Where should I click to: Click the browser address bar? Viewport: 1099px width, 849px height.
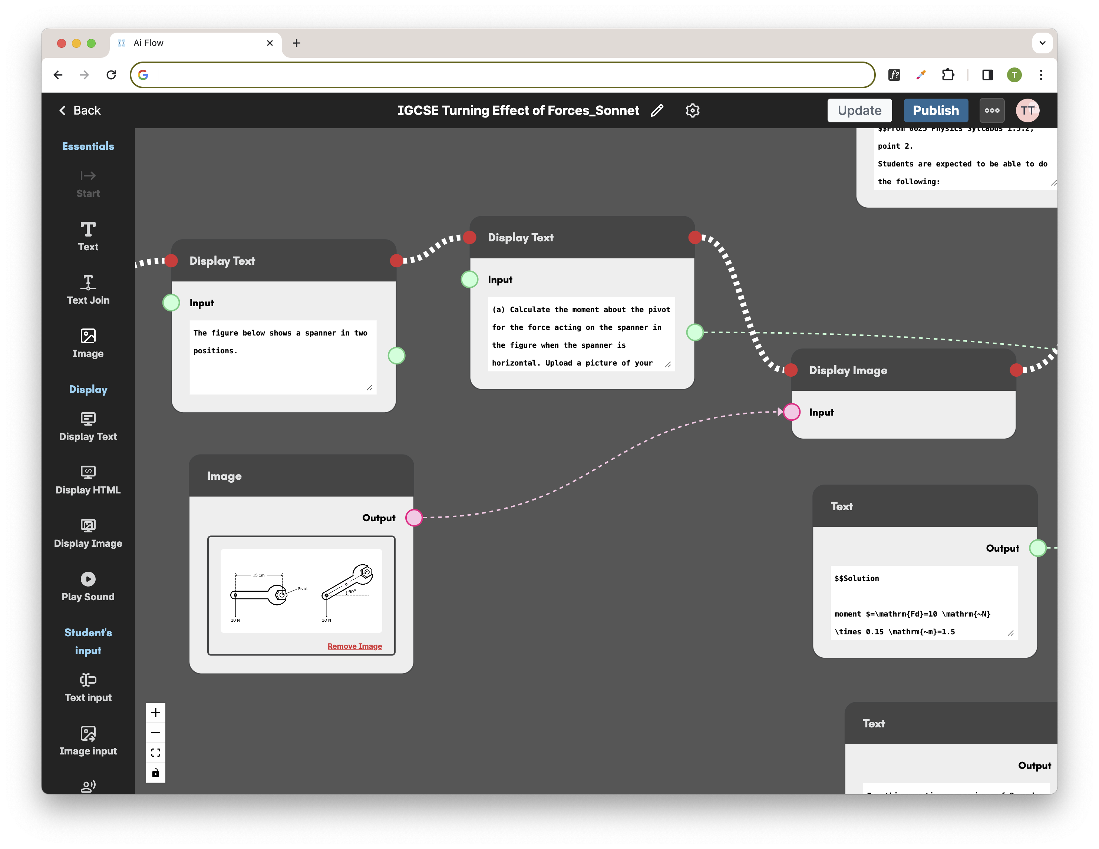coord(502,75)
